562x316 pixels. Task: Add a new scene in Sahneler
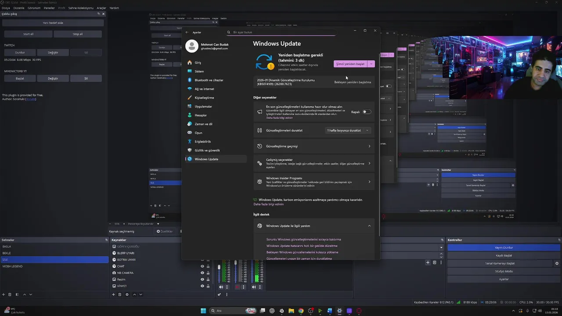pyautogui.click(x=4, y=294)
